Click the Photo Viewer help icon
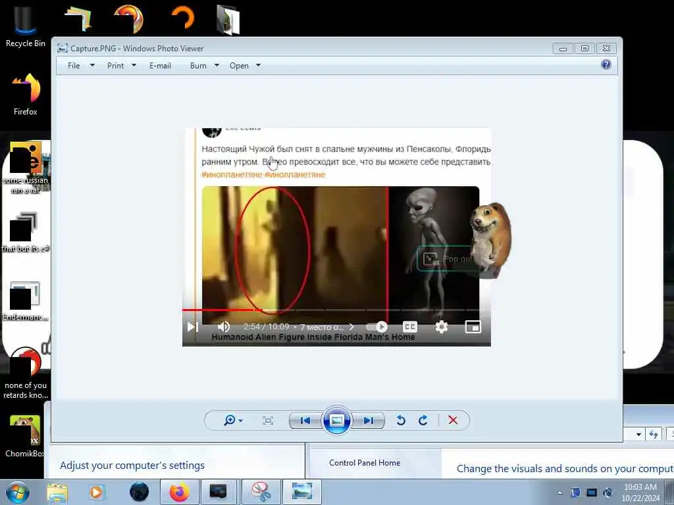The width and height of the screenshot is (674, 505). click(606, 65)
